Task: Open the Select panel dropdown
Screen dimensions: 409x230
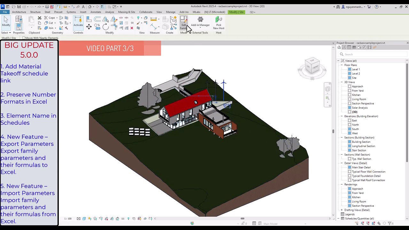Action: (6, 33)
